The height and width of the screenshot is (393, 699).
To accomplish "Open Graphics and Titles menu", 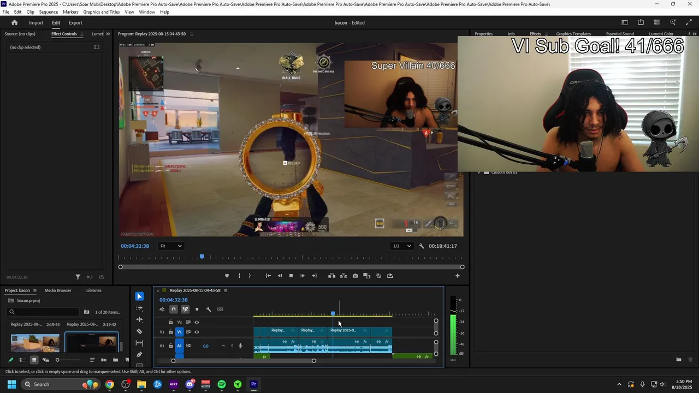I will click(x=102, y=12).
